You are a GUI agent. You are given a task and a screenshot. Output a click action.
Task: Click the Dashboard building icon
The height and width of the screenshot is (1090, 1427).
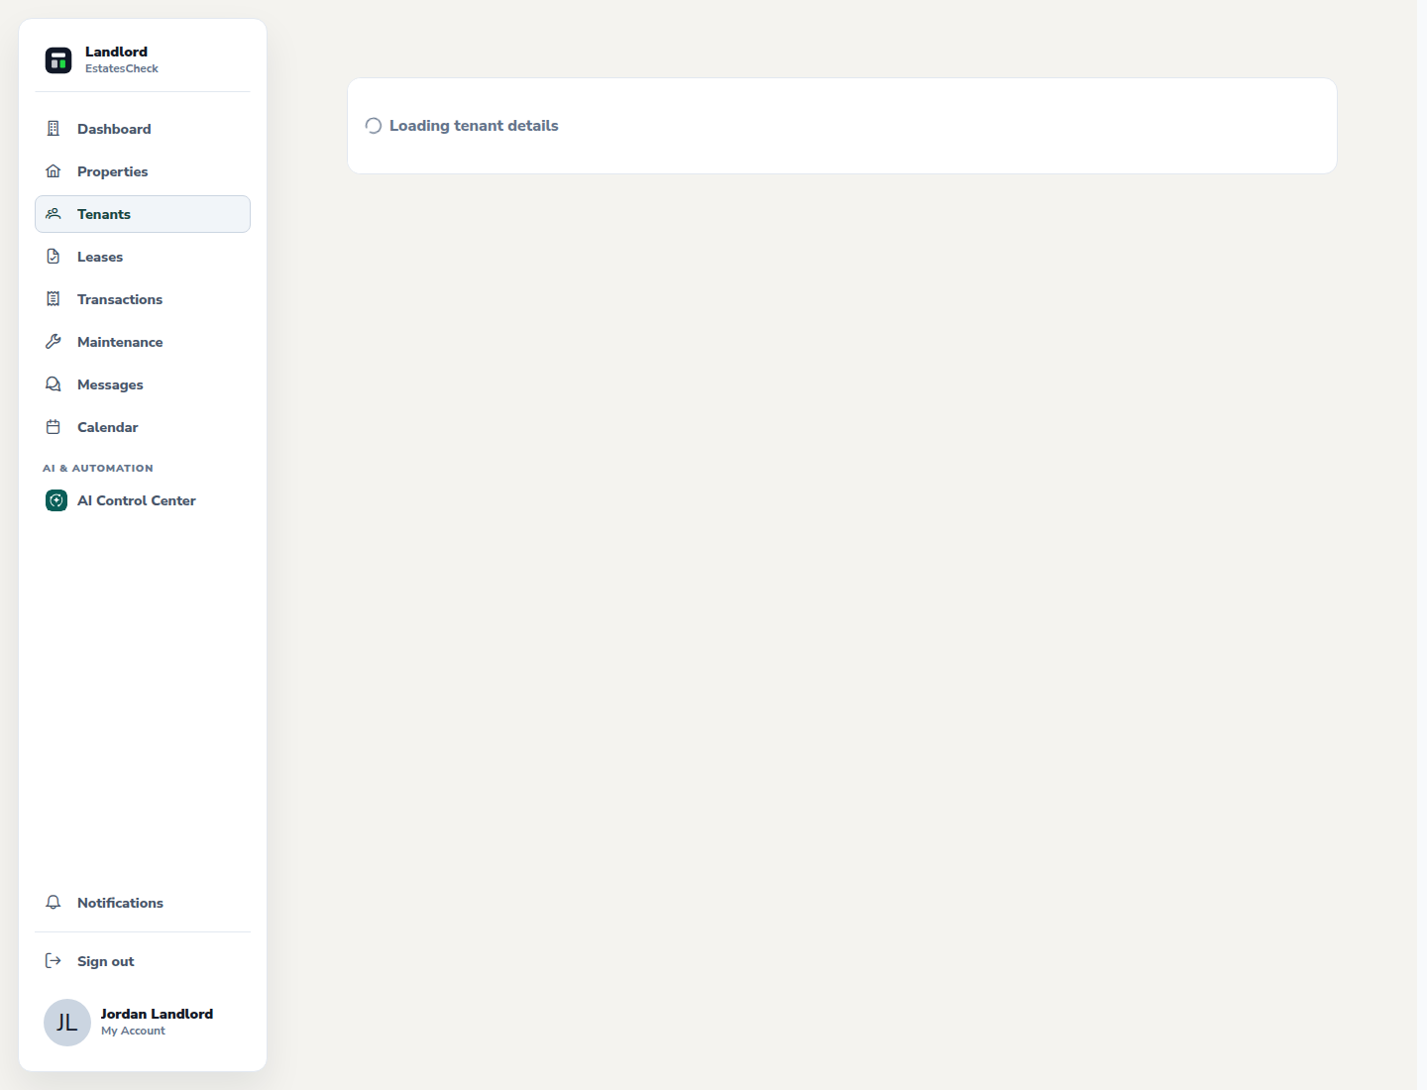54,129
